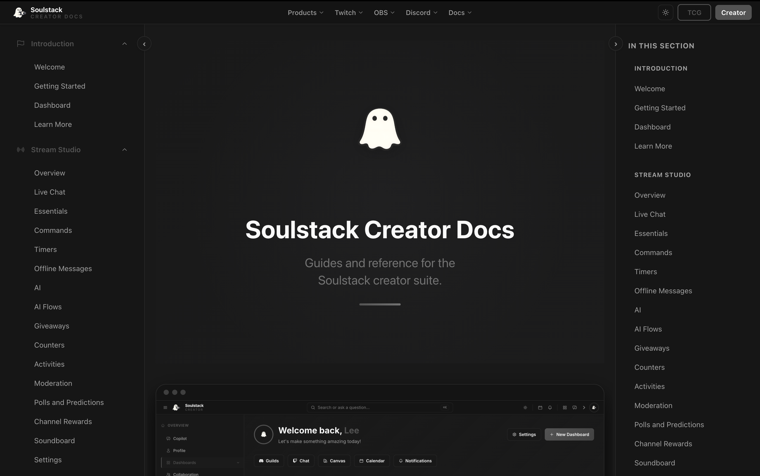Open AI Flows in navigation sidebar

(48, 307)
